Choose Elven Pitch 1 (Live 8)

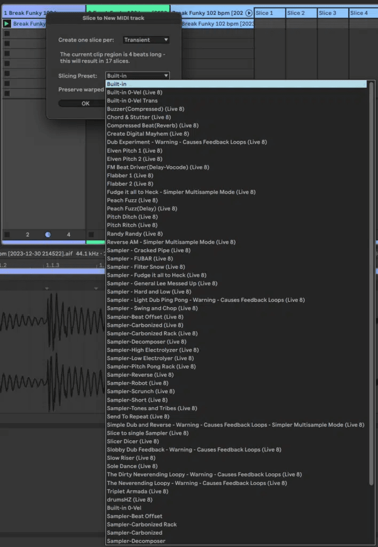click(x=237, y=151)
